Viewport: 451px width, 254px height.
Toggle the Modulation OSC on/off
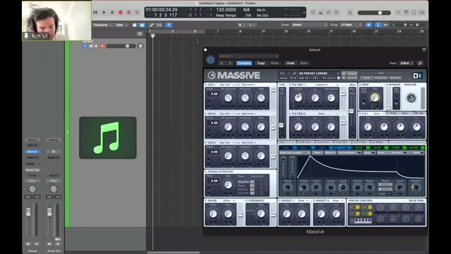click(206, 171)
